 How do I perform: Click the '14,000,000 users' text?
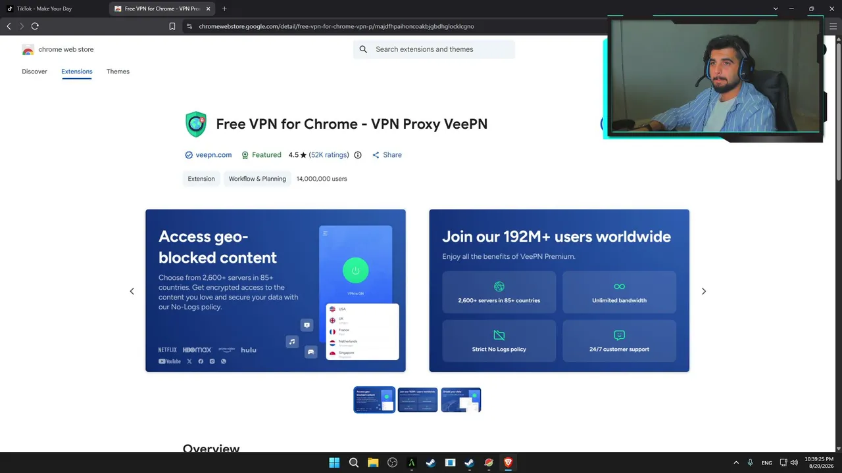click(322, 179)
